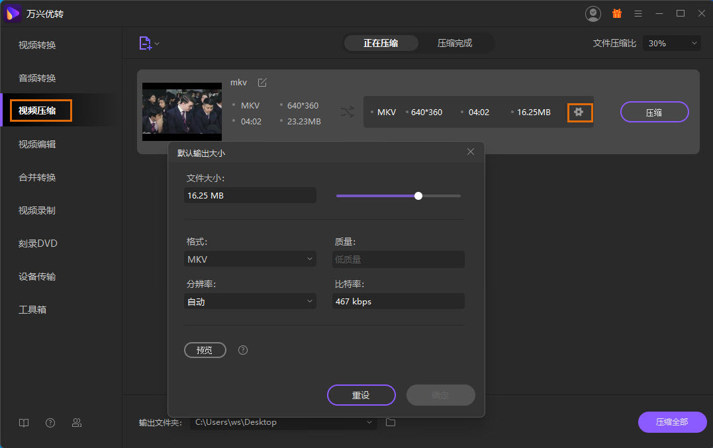Expand the 格式 MKV dropdown
The image size is (713, 448).
(250, 259)
